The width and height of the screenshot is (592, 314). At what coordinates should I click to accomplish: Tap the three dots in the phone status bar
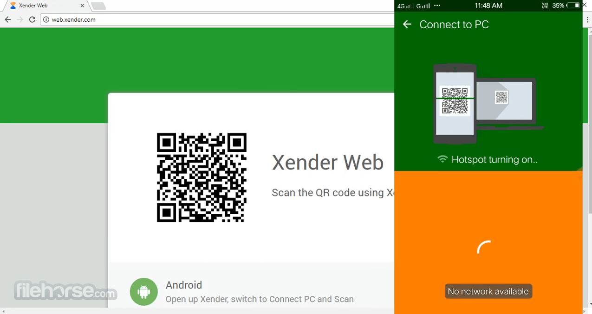[x=437, y=6]
